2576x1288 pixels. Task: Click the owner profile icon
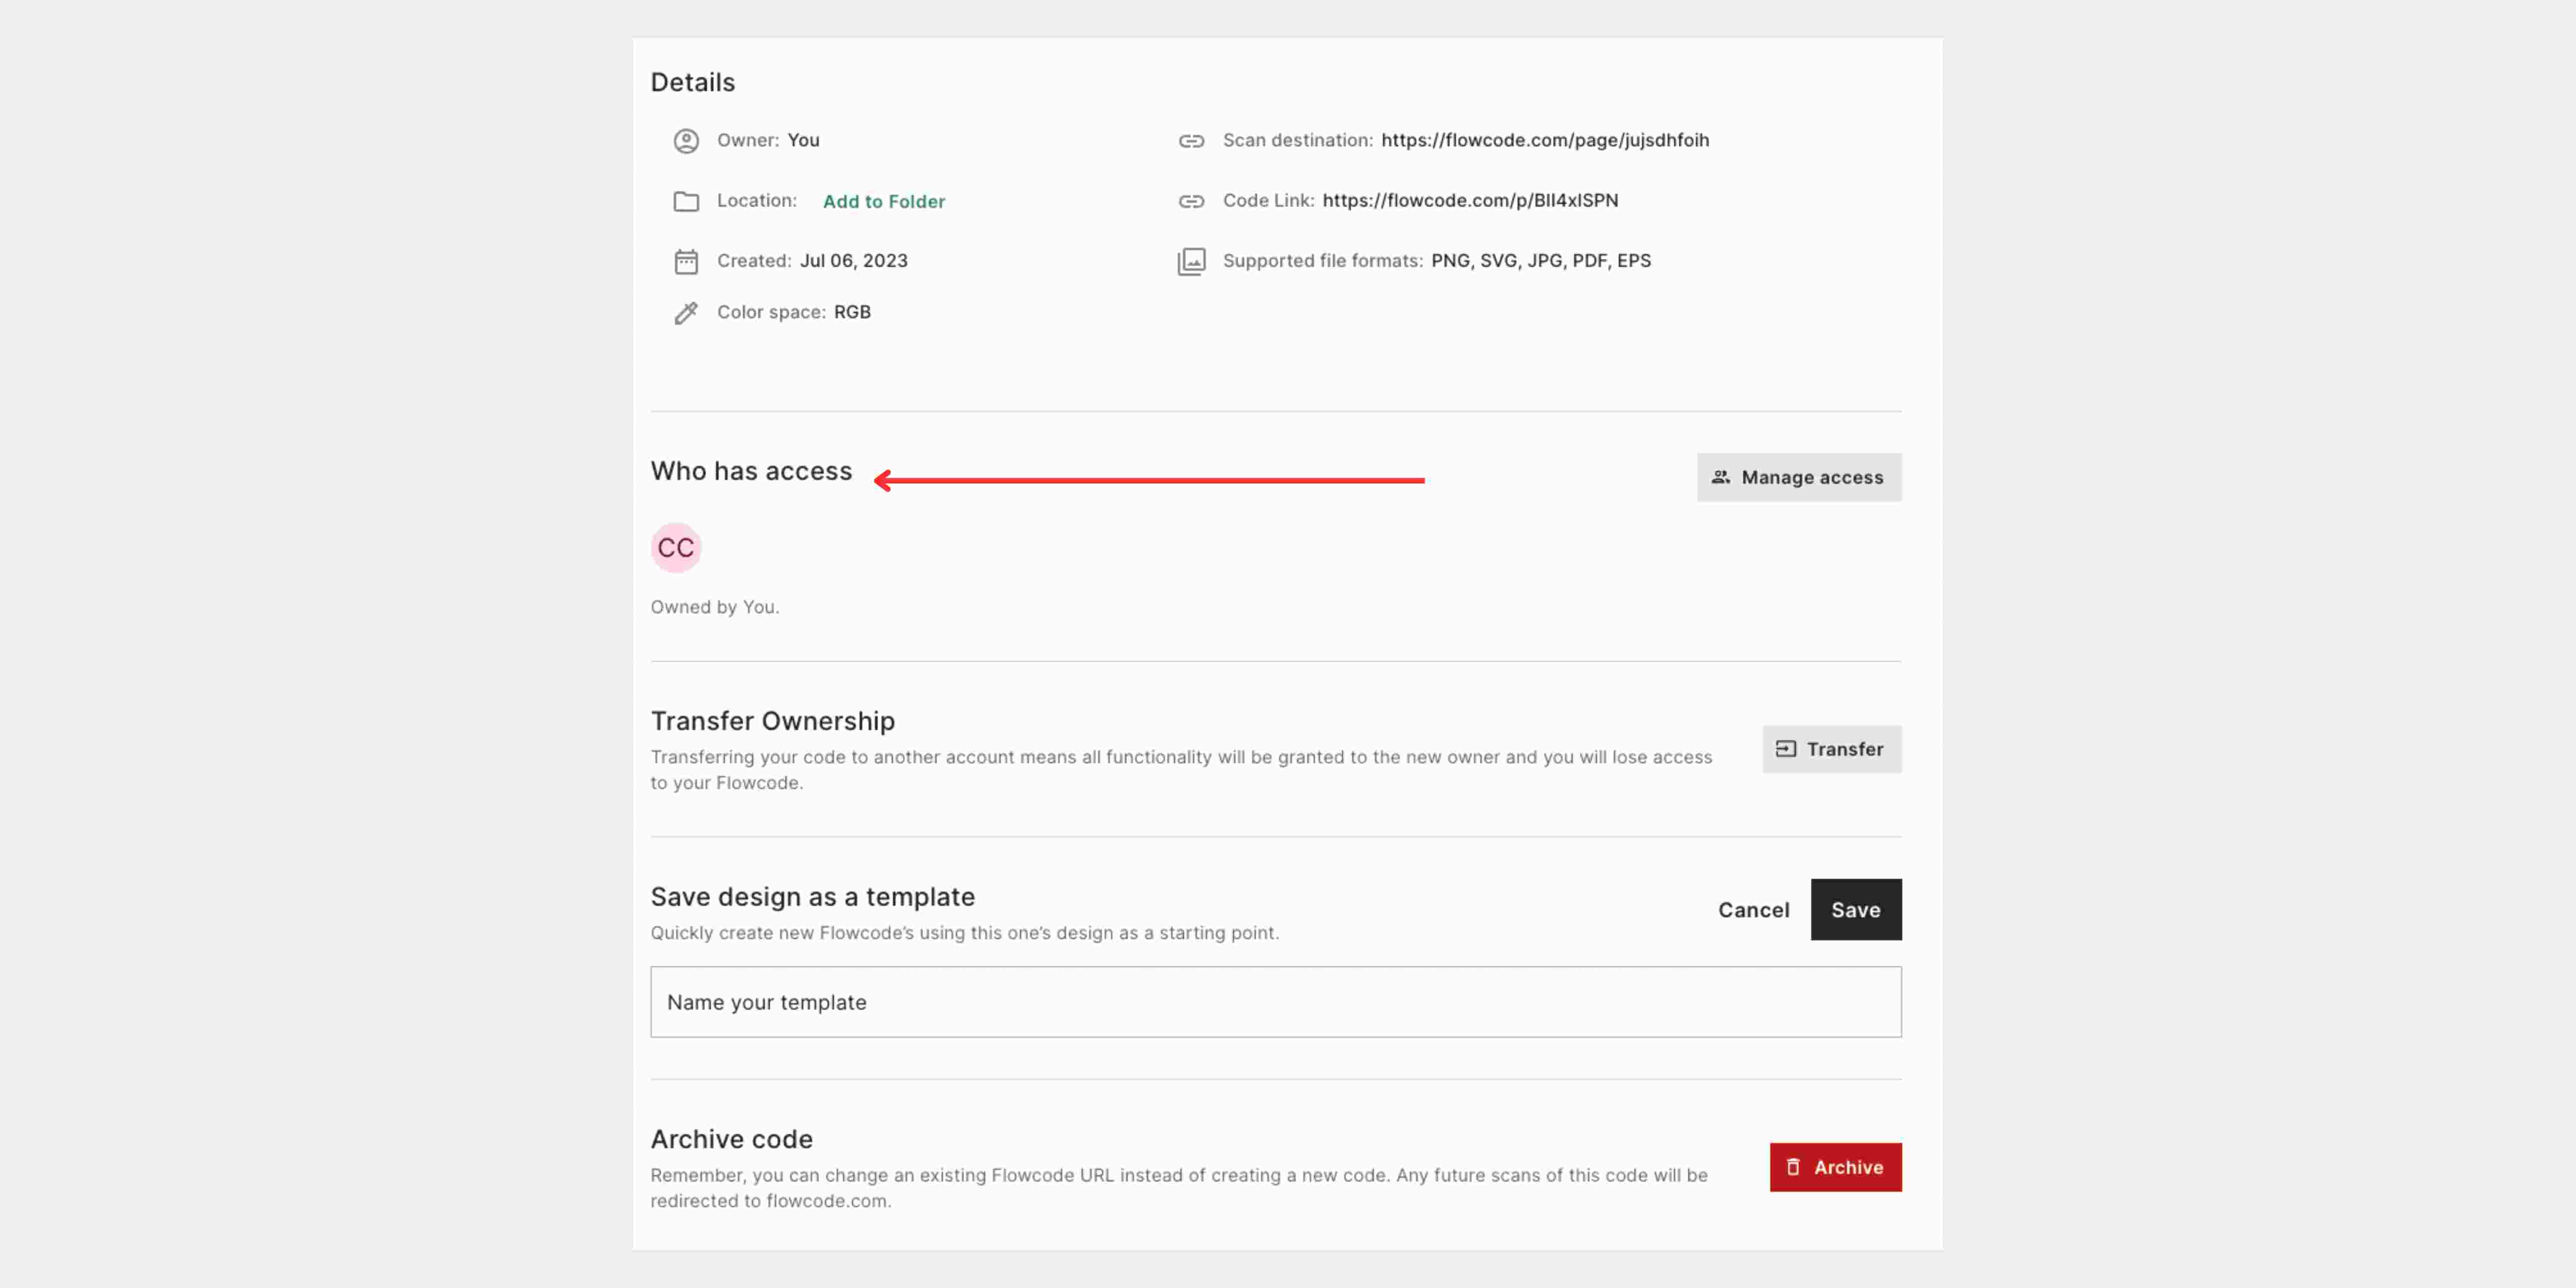pyautogui.click(x=687, y=141)
